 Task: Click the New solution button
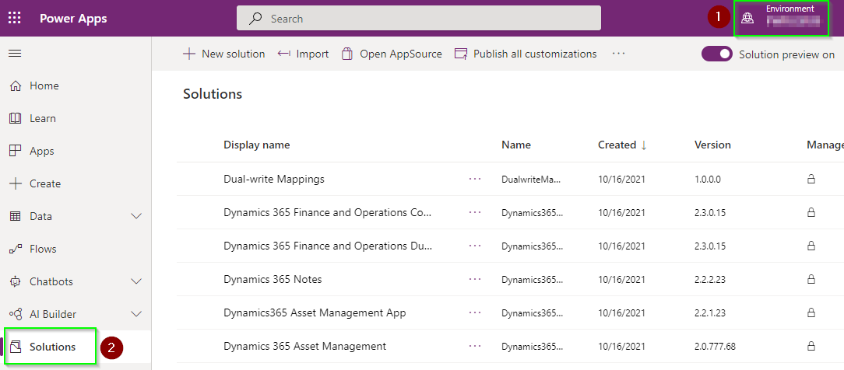[224, 54]
